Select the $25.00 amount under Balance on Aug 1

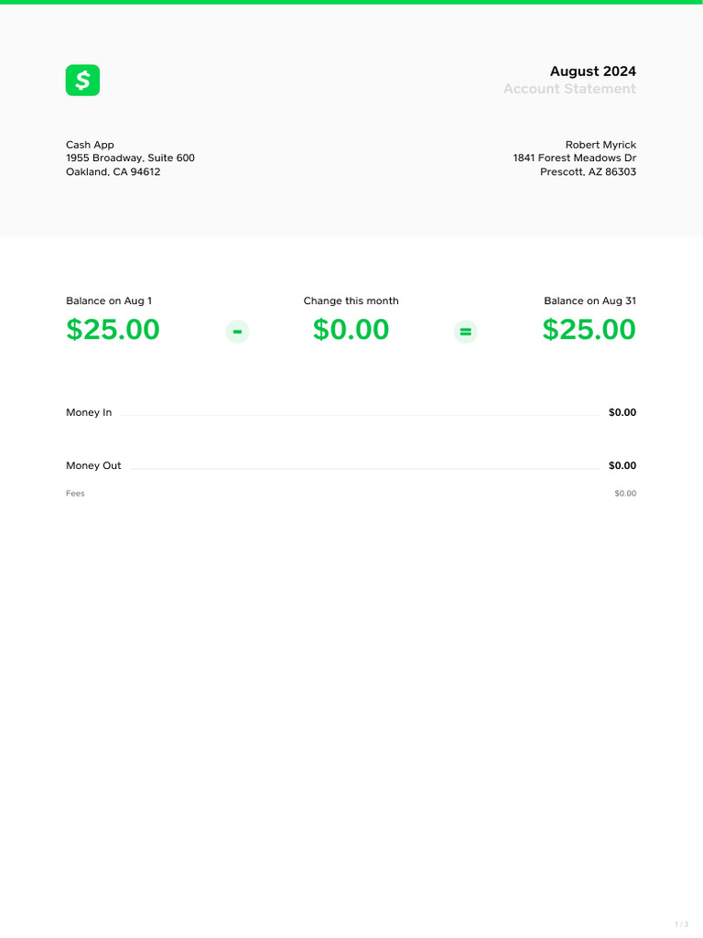click(x=113, y=330)
